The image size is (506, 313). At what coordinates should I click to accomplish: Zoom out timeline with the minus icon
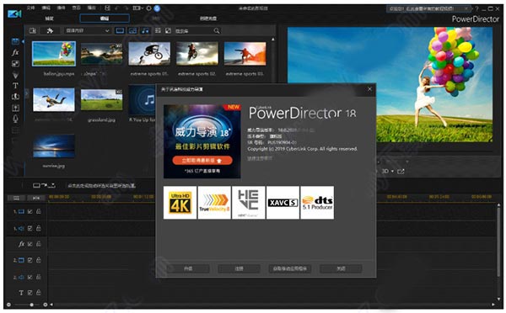(x=8, y=305)
